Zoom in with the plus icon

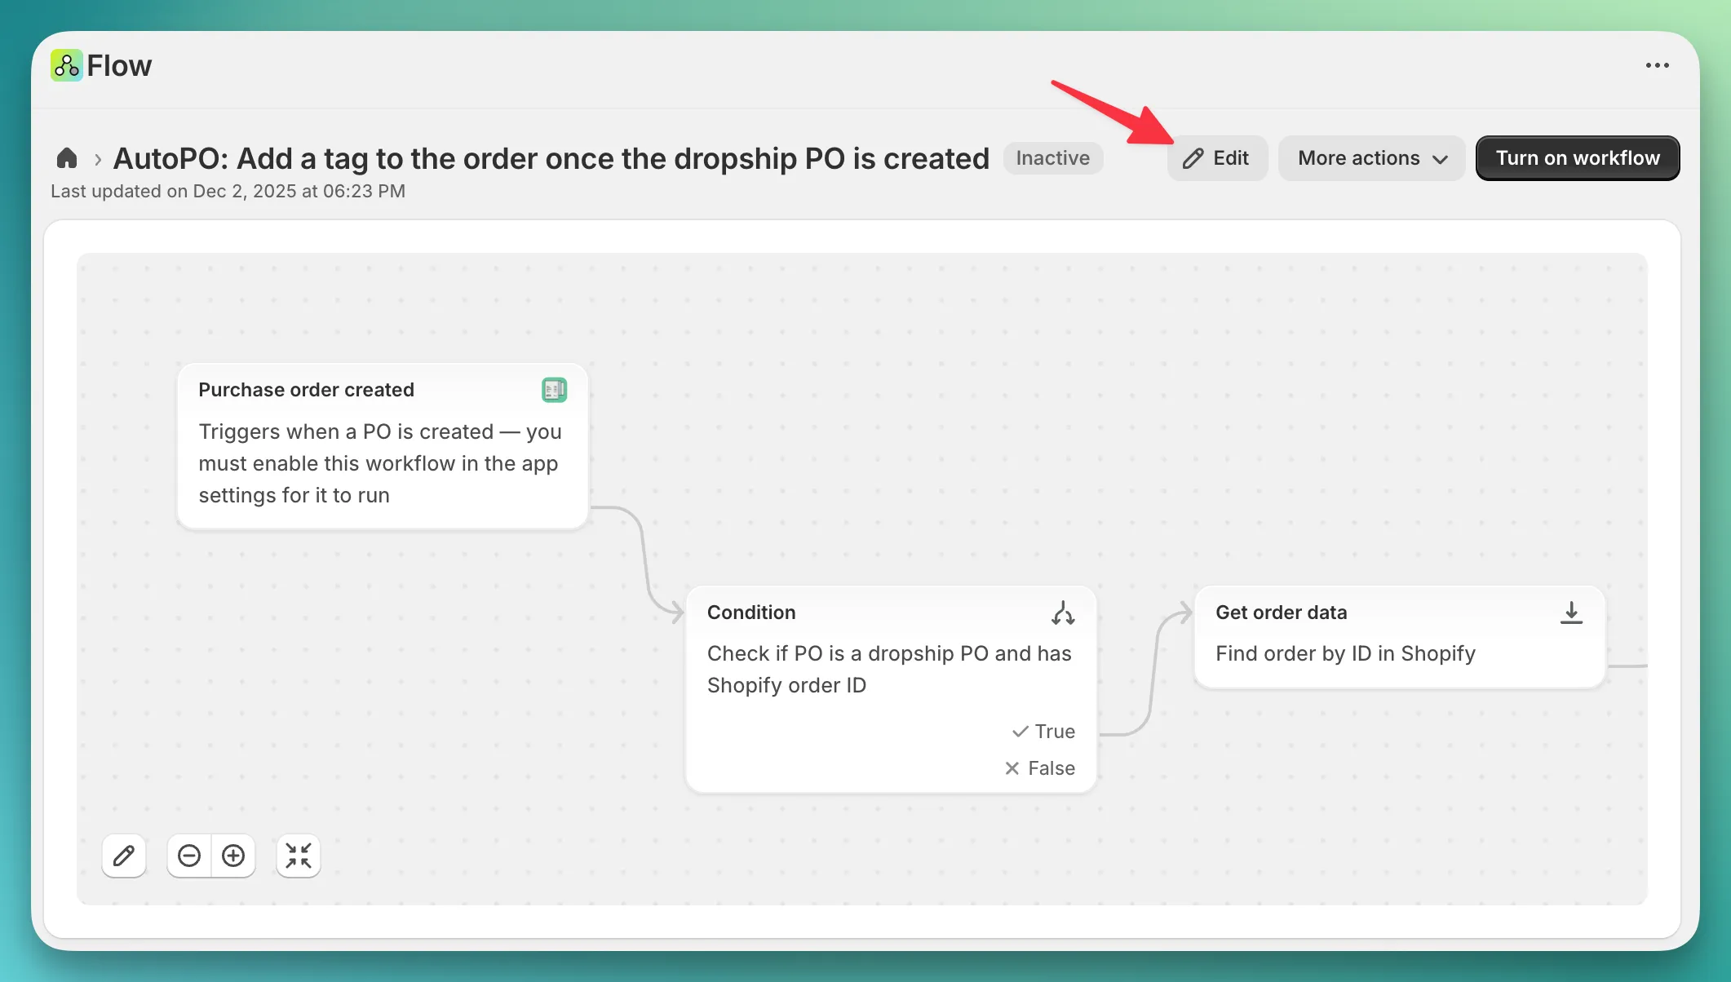click(233, 856)
